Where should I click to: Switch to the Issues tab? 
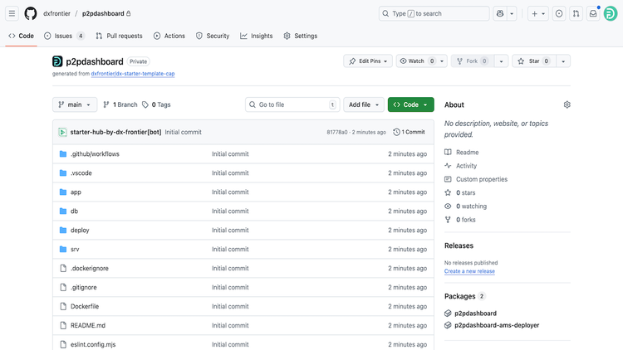(x=64, y=36)
